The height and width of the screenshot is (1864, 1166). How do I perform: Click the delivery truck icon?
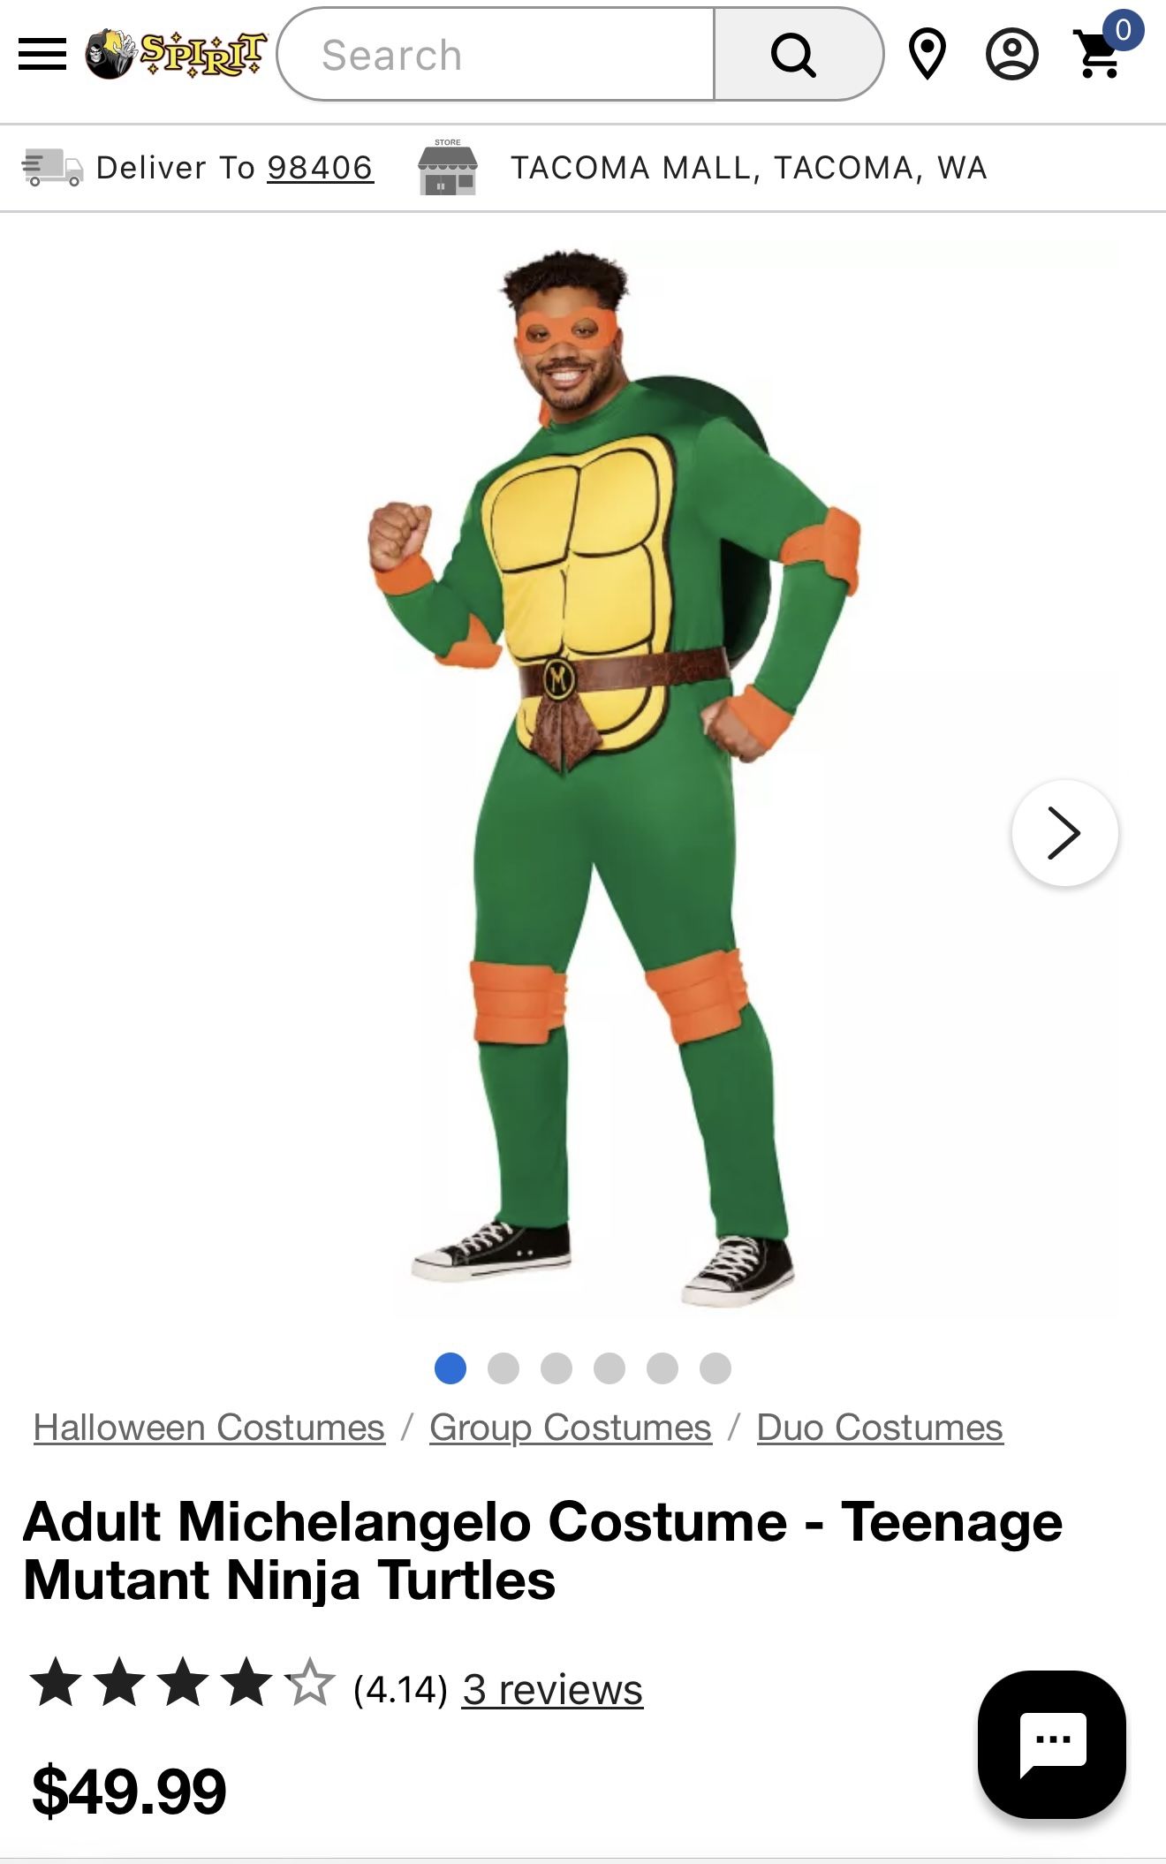point(52,167)
